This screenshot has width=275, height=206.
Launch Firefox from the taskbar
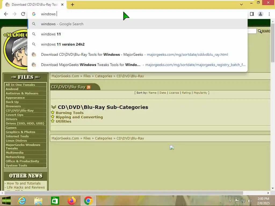(71, 201)
